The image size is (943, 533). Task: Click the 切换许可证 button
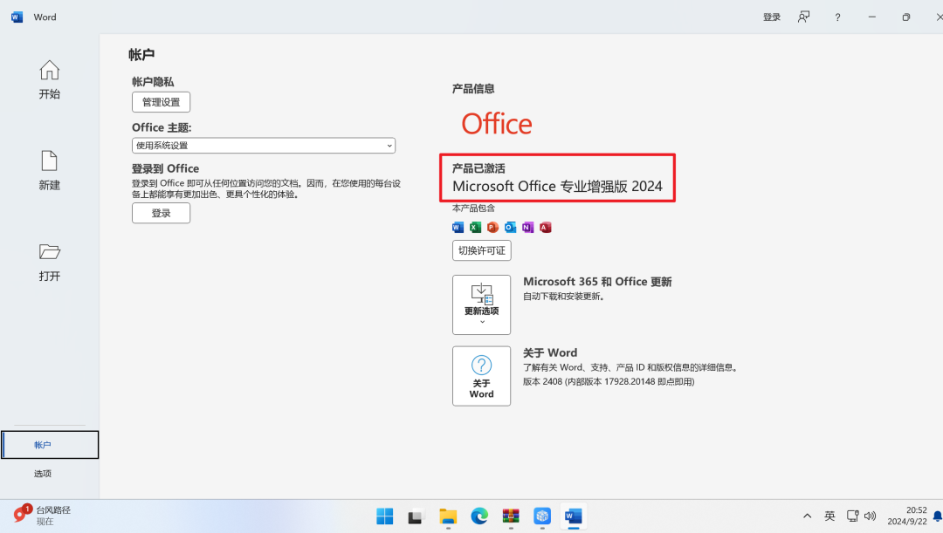click(x=482, y=250)
